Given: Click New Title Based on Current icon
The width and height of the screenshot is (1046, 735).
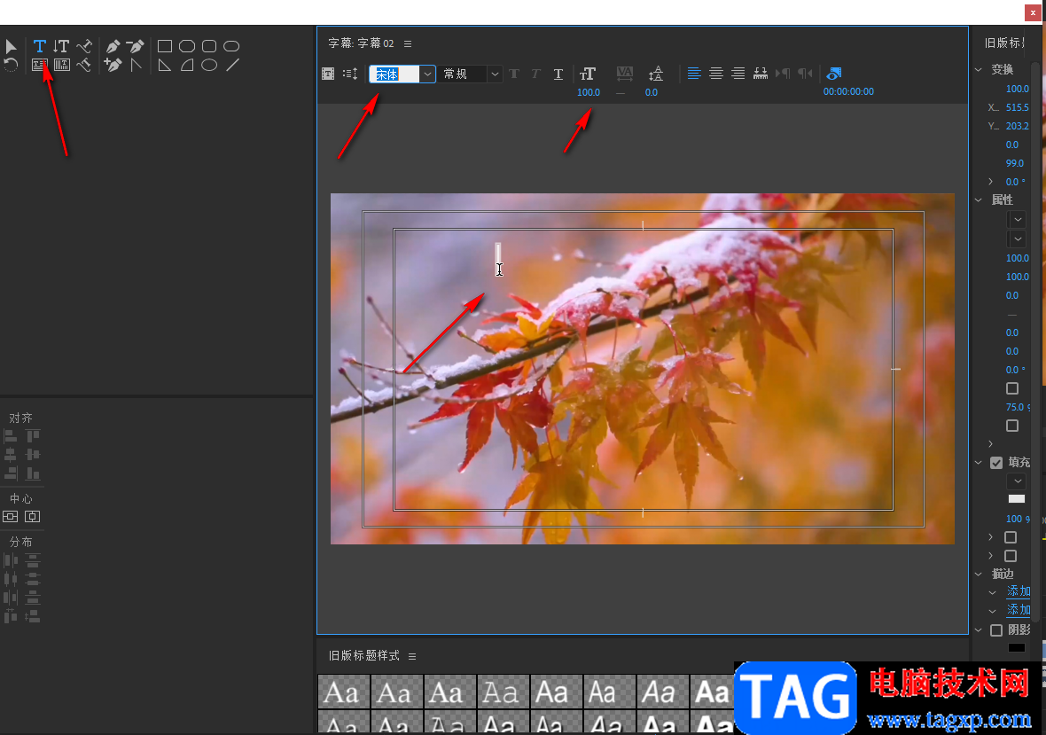Looking at the screenshot, I should (328, 74).
